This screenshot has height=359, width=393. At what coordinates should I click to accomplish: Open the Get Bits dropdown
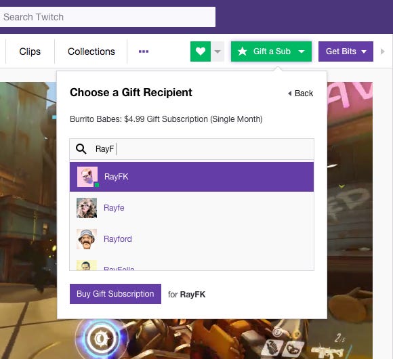[346, 51]
